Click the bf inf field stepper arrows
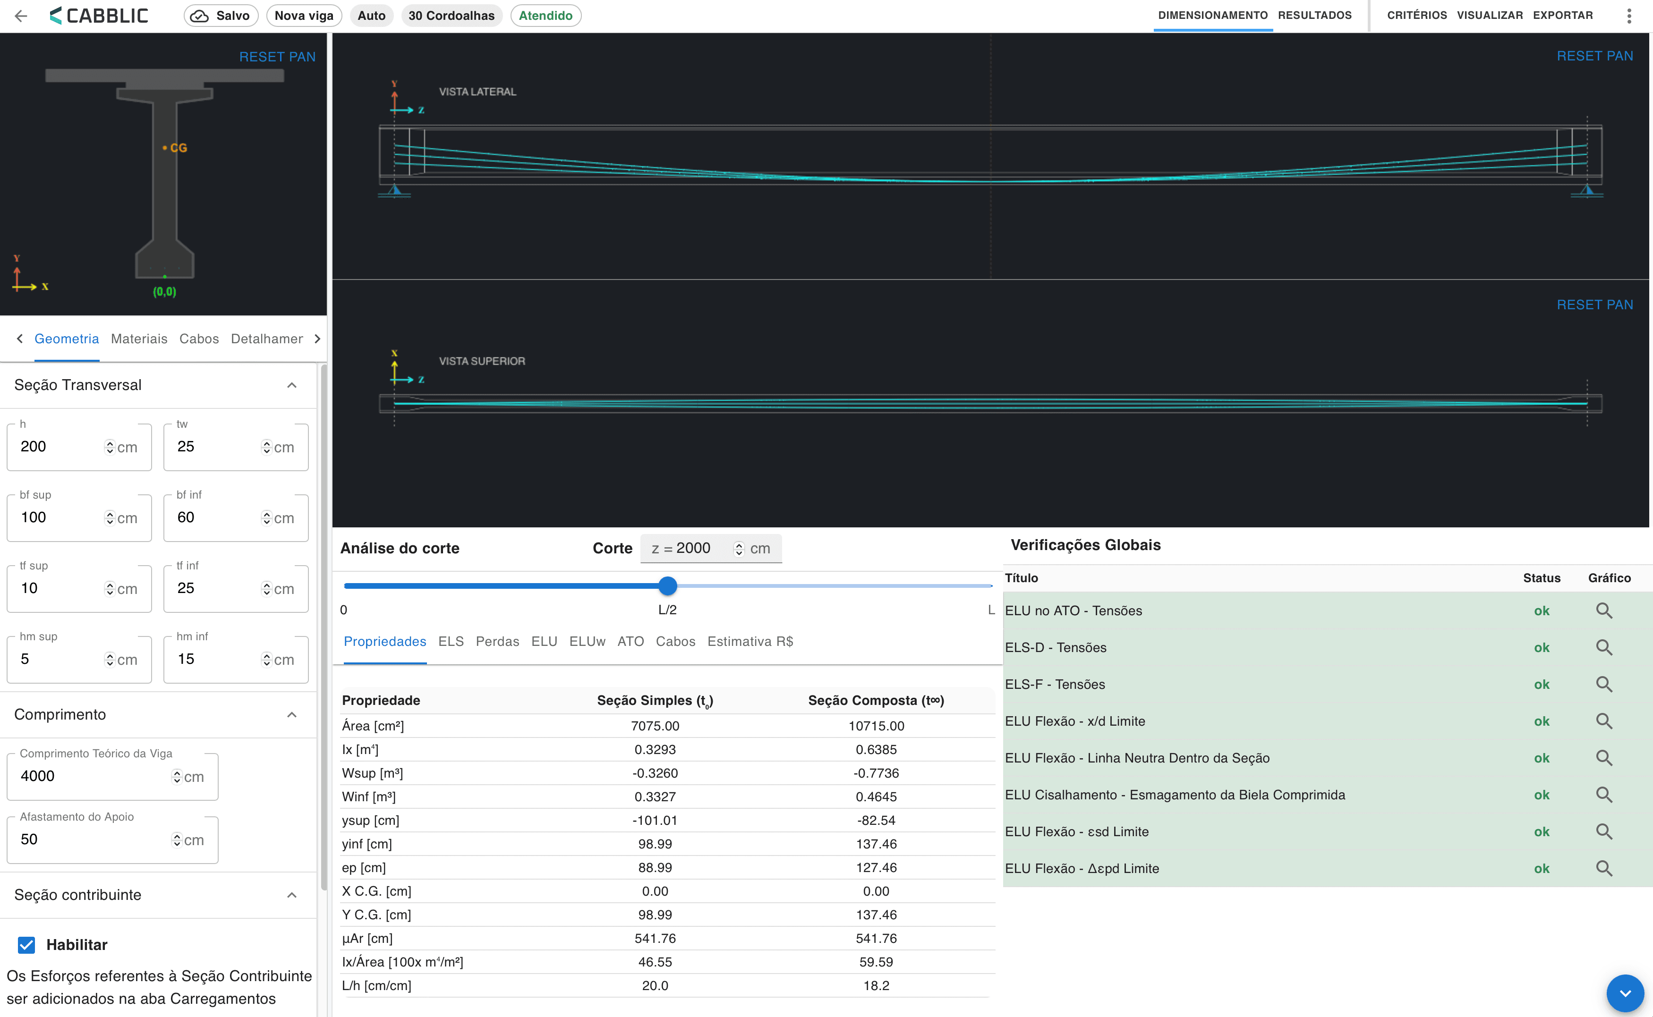This screenshot has width=1653, height=1017. 266,518
